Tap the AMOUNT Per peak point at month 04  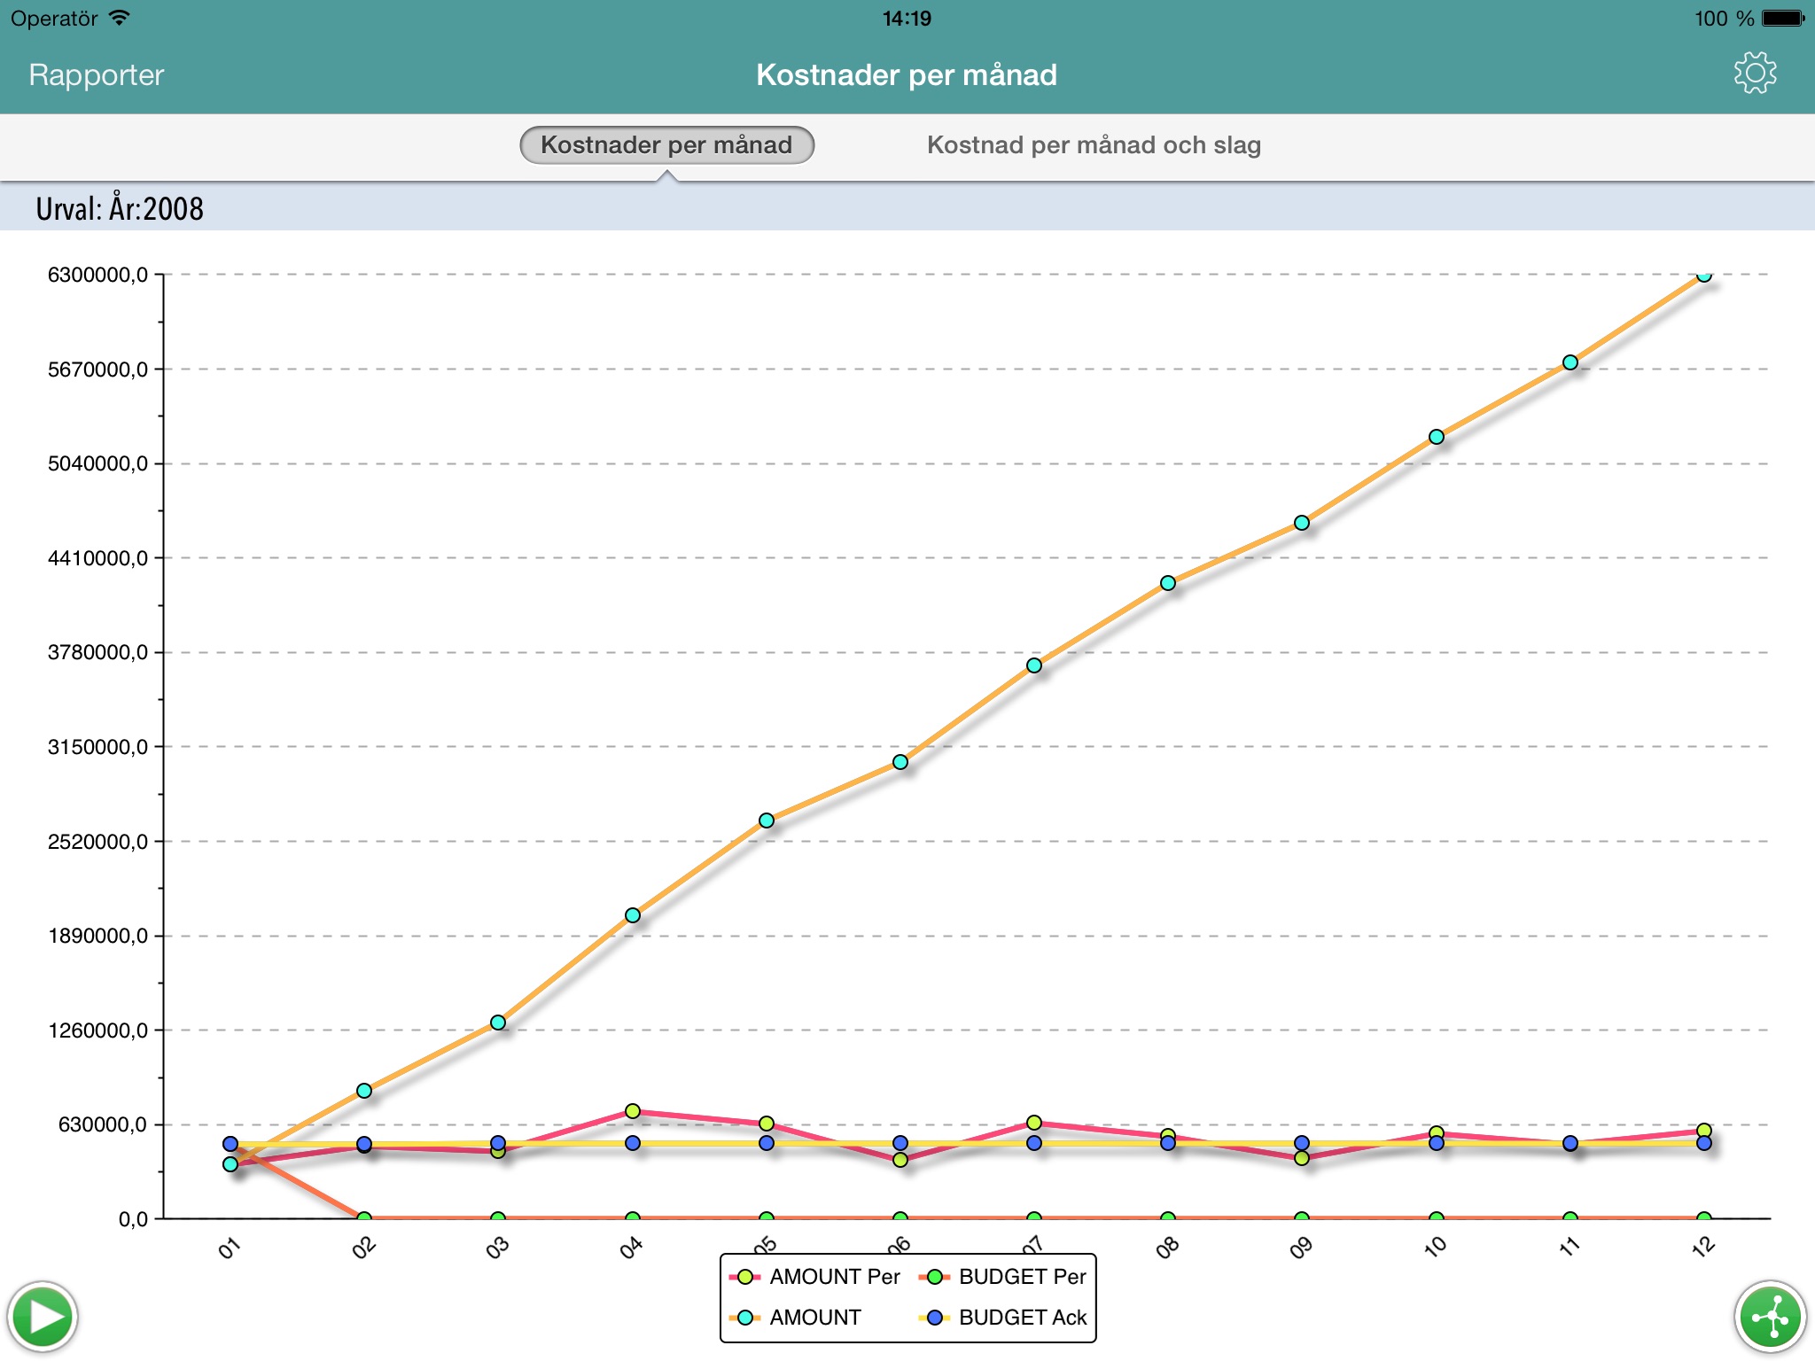pyautogui.click(x=632, y=1111)
